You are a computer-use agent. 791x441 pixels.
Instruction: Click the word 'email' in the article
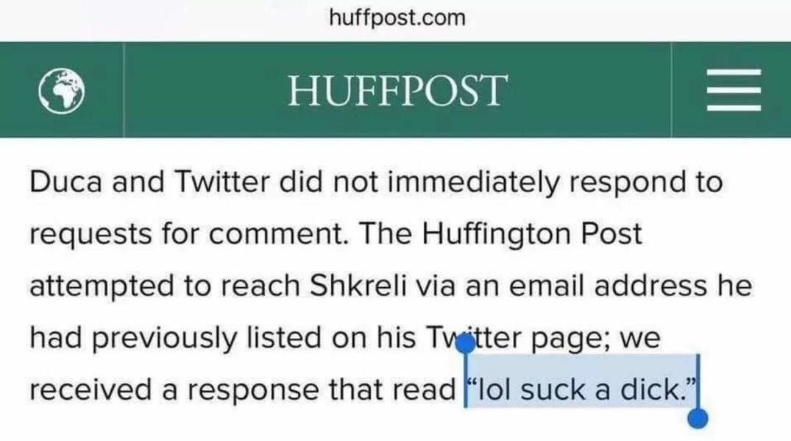547,286
